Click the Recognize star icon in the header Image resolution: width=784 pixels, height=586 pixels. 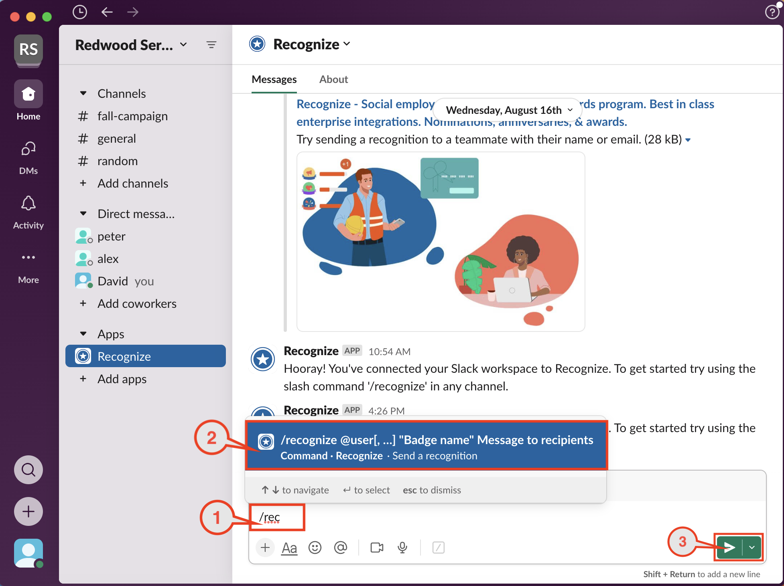[257, 44]
